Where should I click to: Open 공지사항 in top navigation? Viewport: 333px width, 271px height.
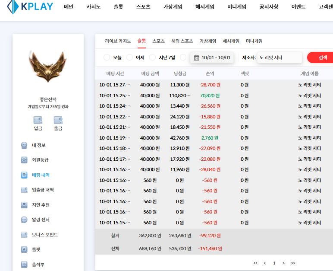click(x=269, y=7)
